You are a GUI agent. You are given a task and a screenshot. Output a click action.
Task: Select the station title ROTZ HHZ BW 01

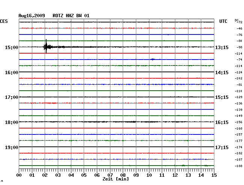pyautogui.click(x=71, y=16)
